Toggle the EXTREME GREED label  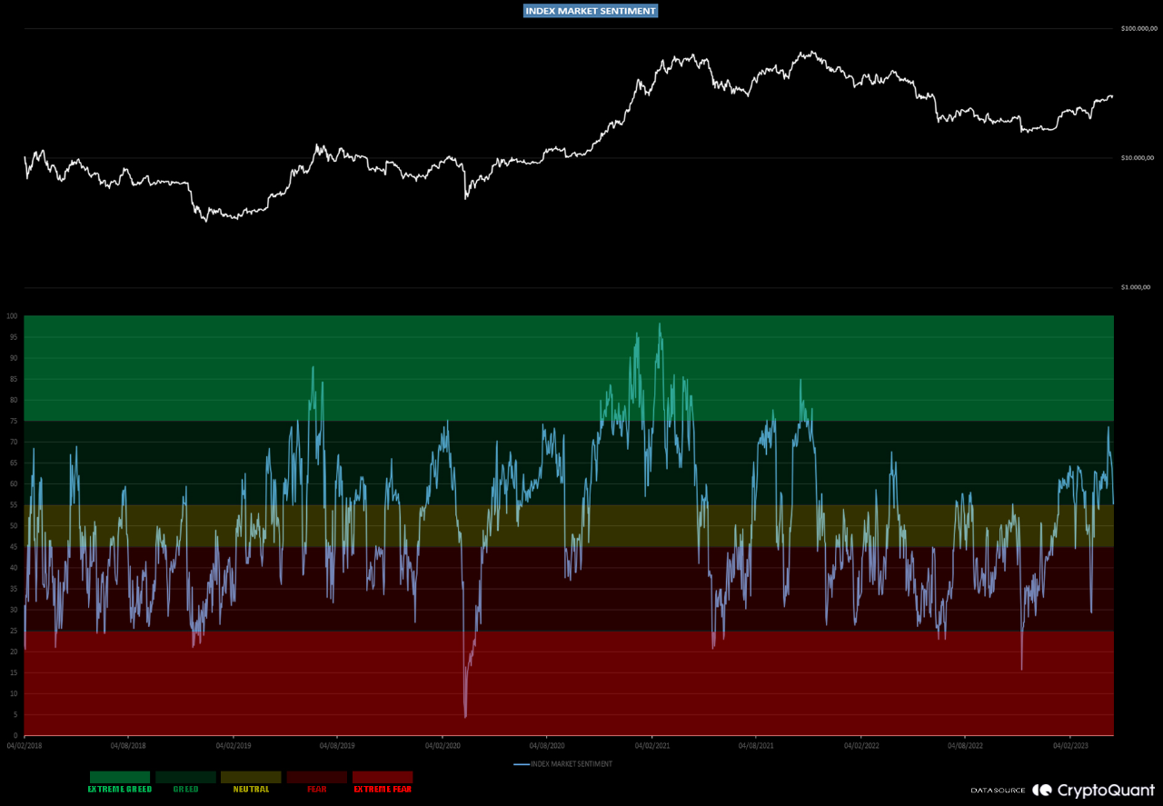[119, 789]
